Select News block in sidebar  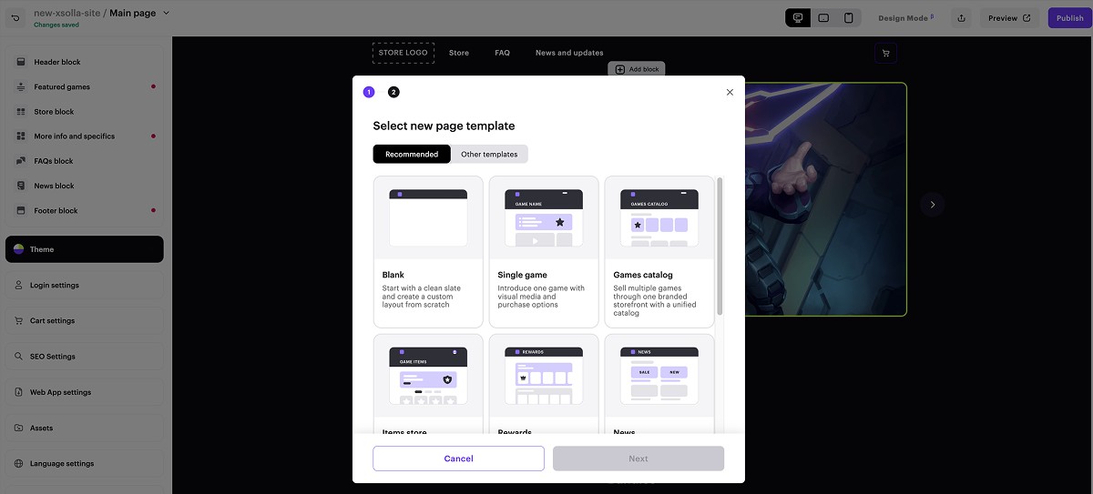coord(85,186)
